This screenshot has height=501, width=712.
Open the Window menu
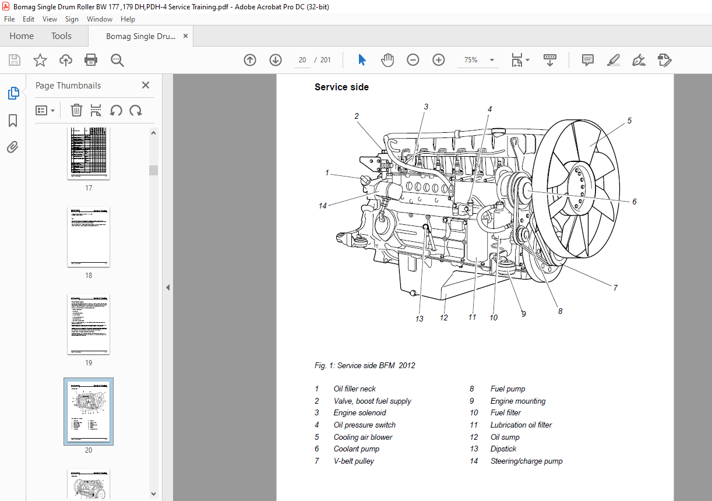[100, 19]
